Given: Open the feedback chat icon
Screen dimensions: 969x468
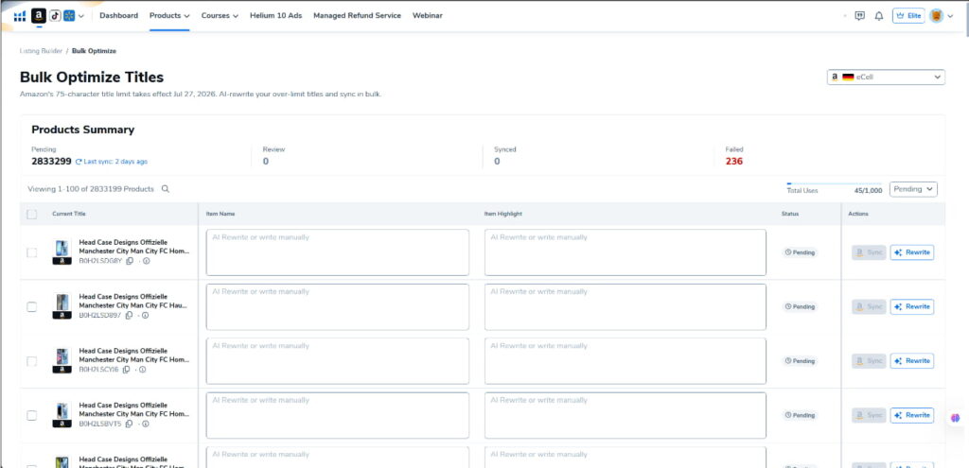Looking at the screenshot, I should pyautogui.click(x=859, y=16).
